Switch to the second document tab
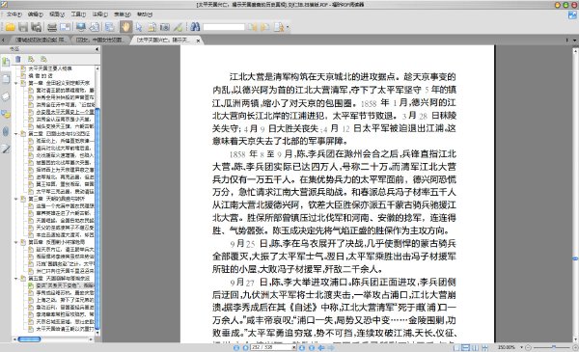The height and width of the screenshot is (352, 579). (x=99, y=40)
